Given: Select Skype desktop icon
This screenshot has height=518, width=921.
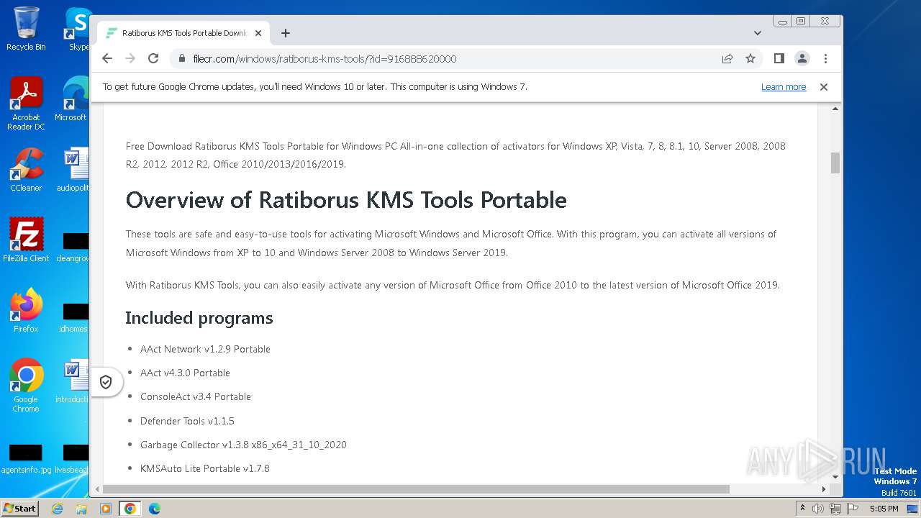Looking at the screenshot, I should coord(78,29).
